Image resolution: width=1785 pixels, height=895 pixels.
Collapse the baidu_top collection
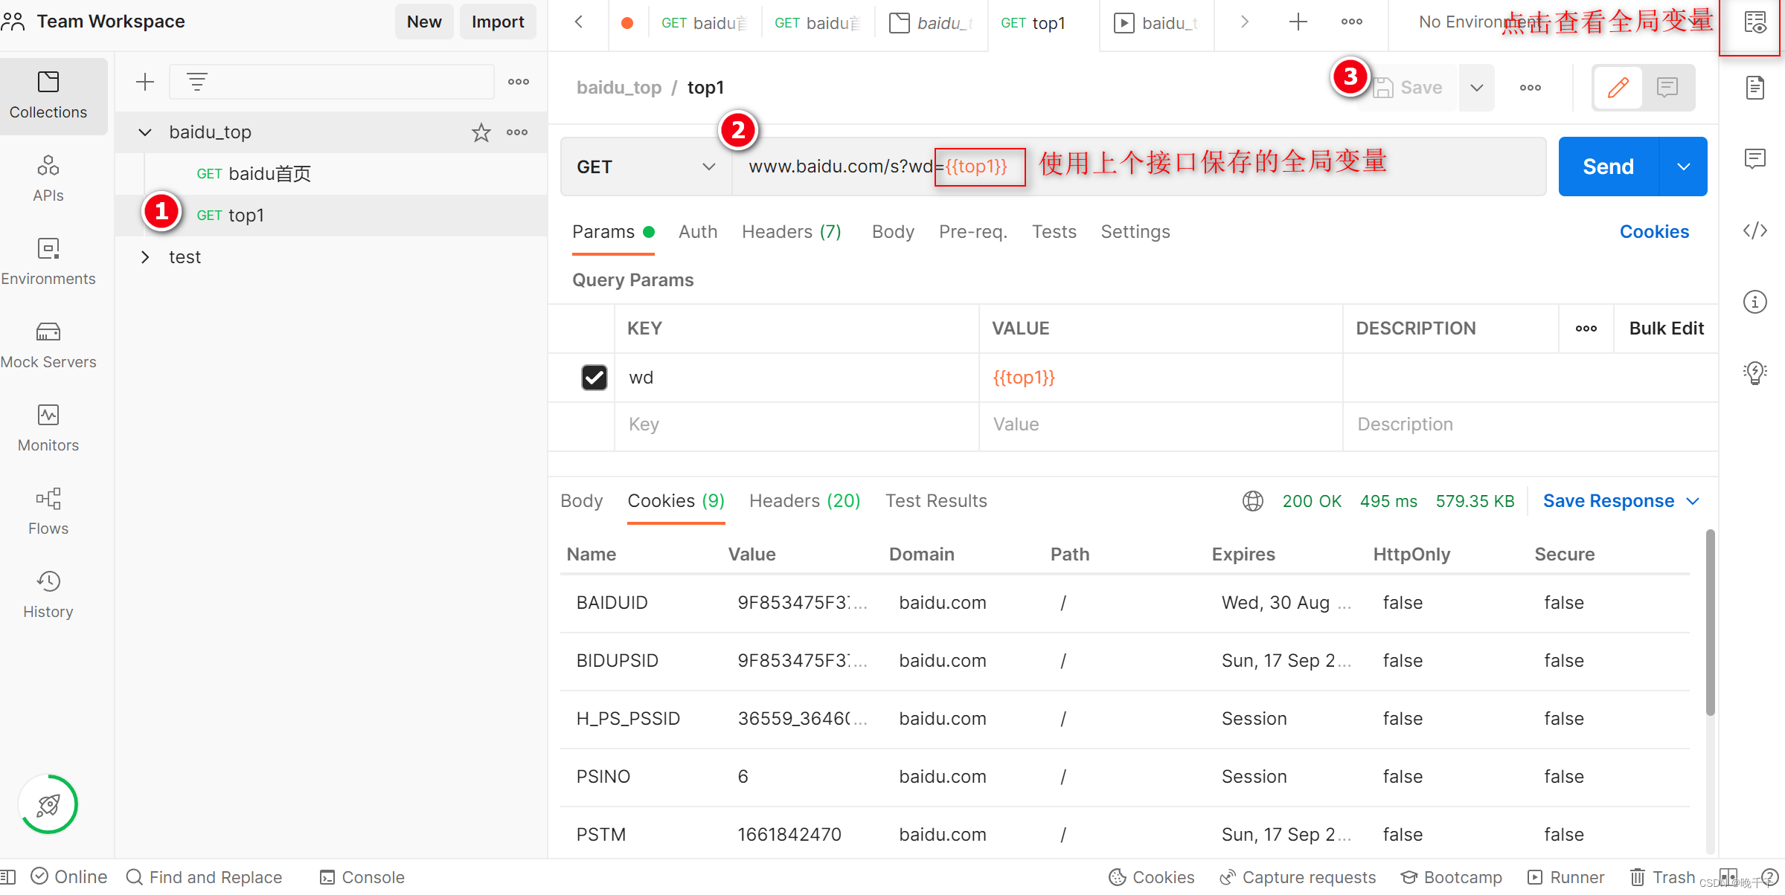point(145,132)
